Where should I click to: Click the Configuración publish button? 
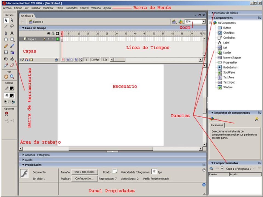84,178
